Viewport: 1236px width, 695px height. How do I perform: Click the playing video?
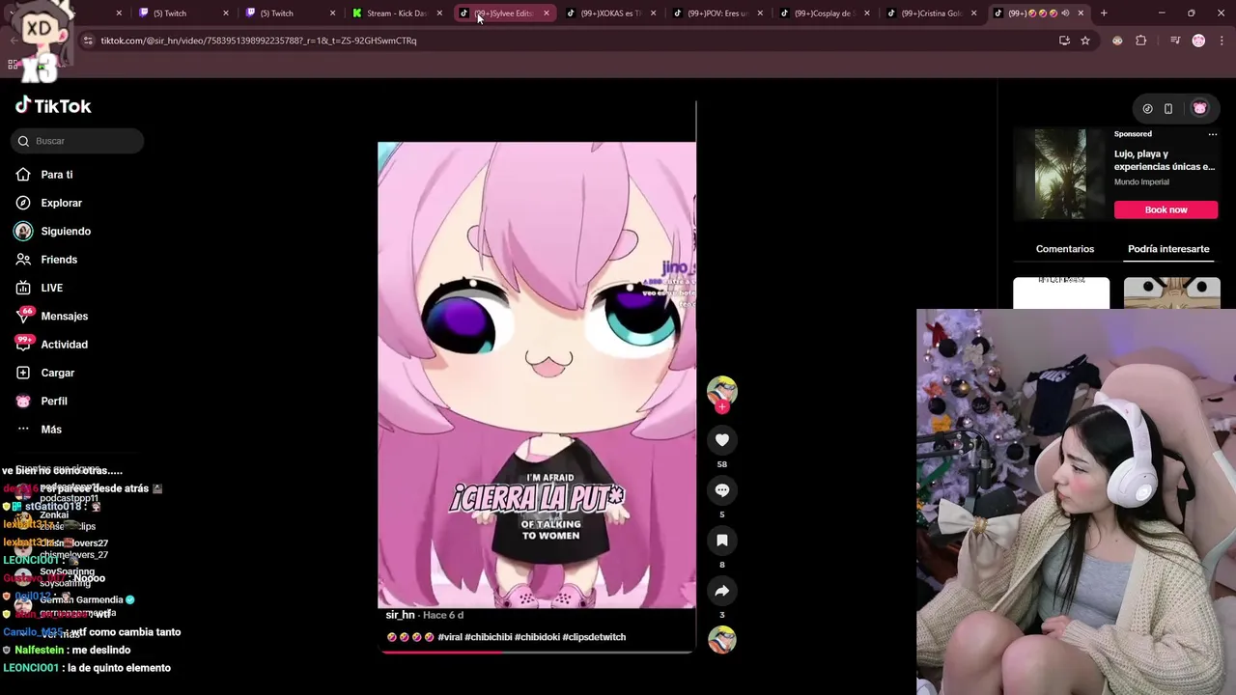click(537, 375)
